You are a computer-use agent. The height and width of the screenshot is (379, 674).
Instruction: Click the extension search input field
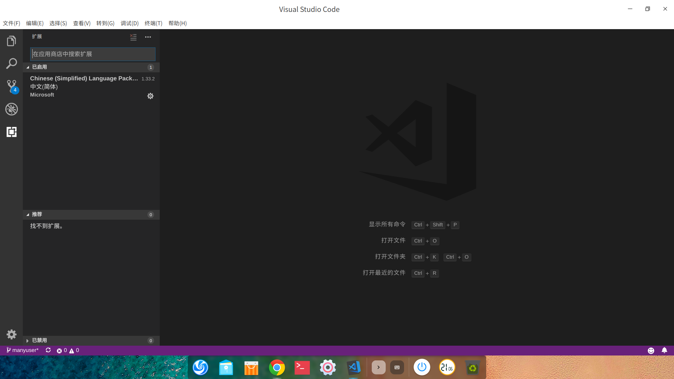[x=93, y=54]
